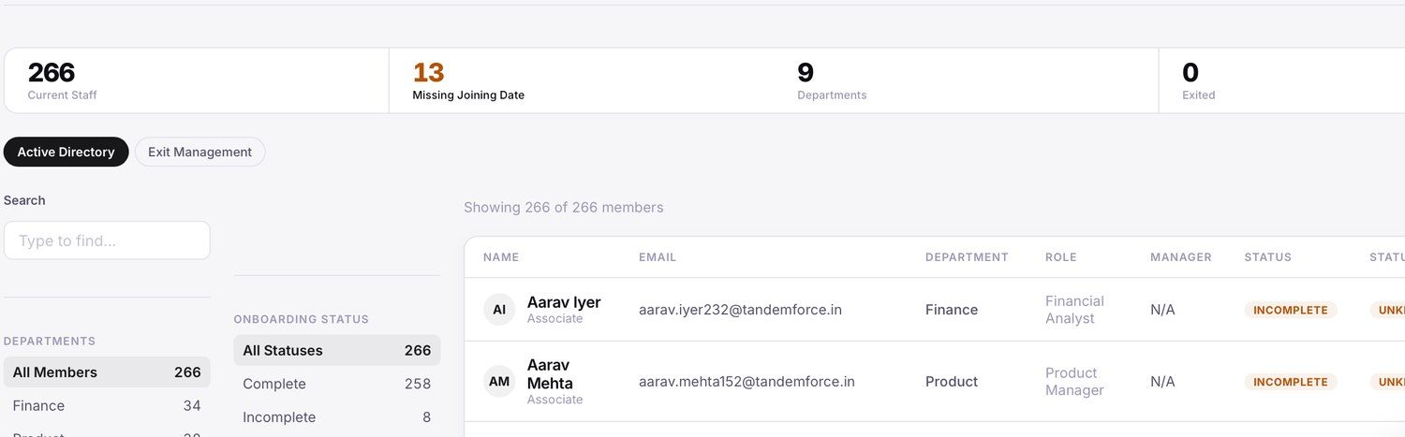1405x437 pixels.
Task: Select the All Statuses onboarding filter
Action: click(337, 351)
